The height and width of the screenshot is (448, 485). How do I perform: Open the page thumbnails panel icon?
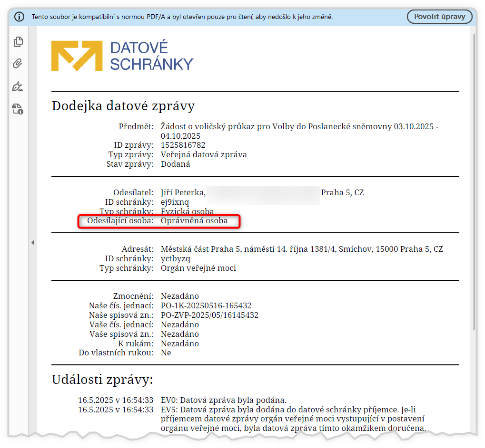click(18, 42)
